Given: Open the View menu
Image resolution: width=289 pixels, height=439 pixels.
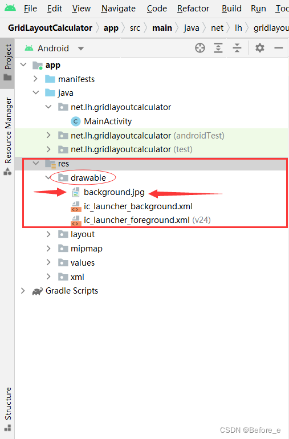Looking at the screenshot, I should pos(81,9).
